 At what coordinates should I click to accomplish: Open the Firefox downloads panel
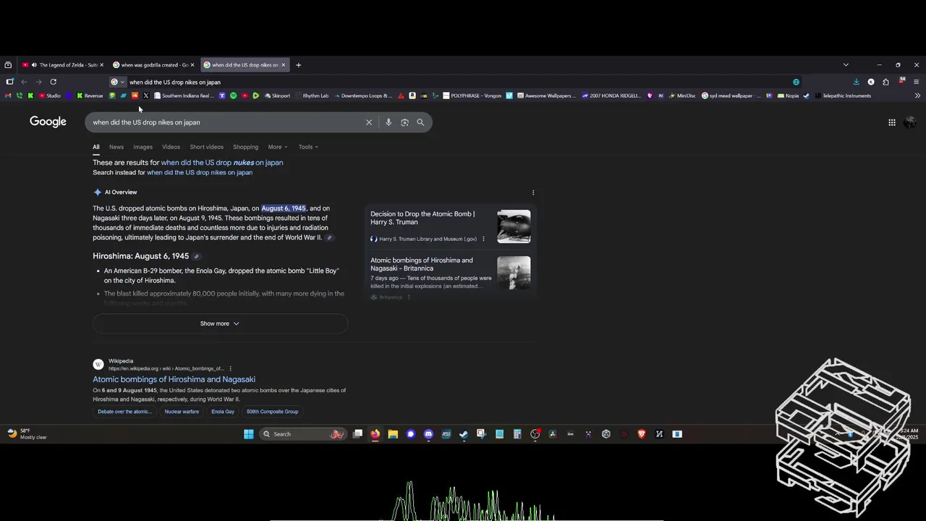[x=857, y=82]
